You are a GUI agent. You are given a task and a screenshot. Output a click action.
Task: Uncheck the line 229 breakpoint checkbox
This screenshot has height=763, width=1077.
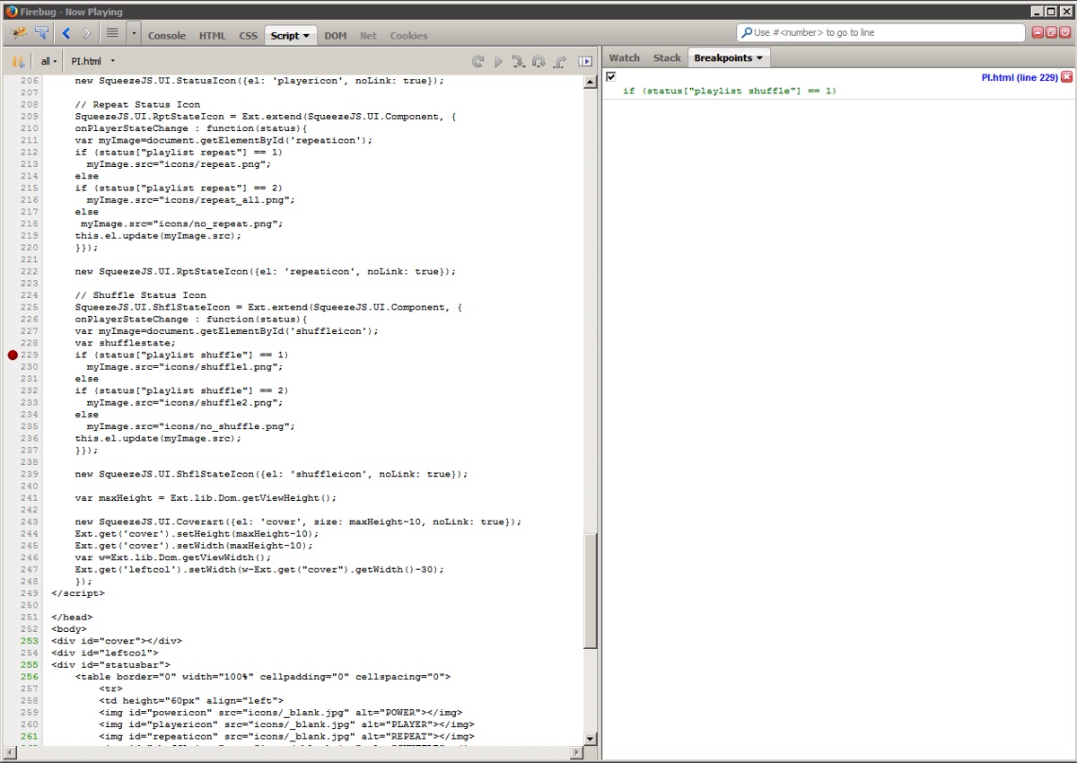click(x=611, y=77)
